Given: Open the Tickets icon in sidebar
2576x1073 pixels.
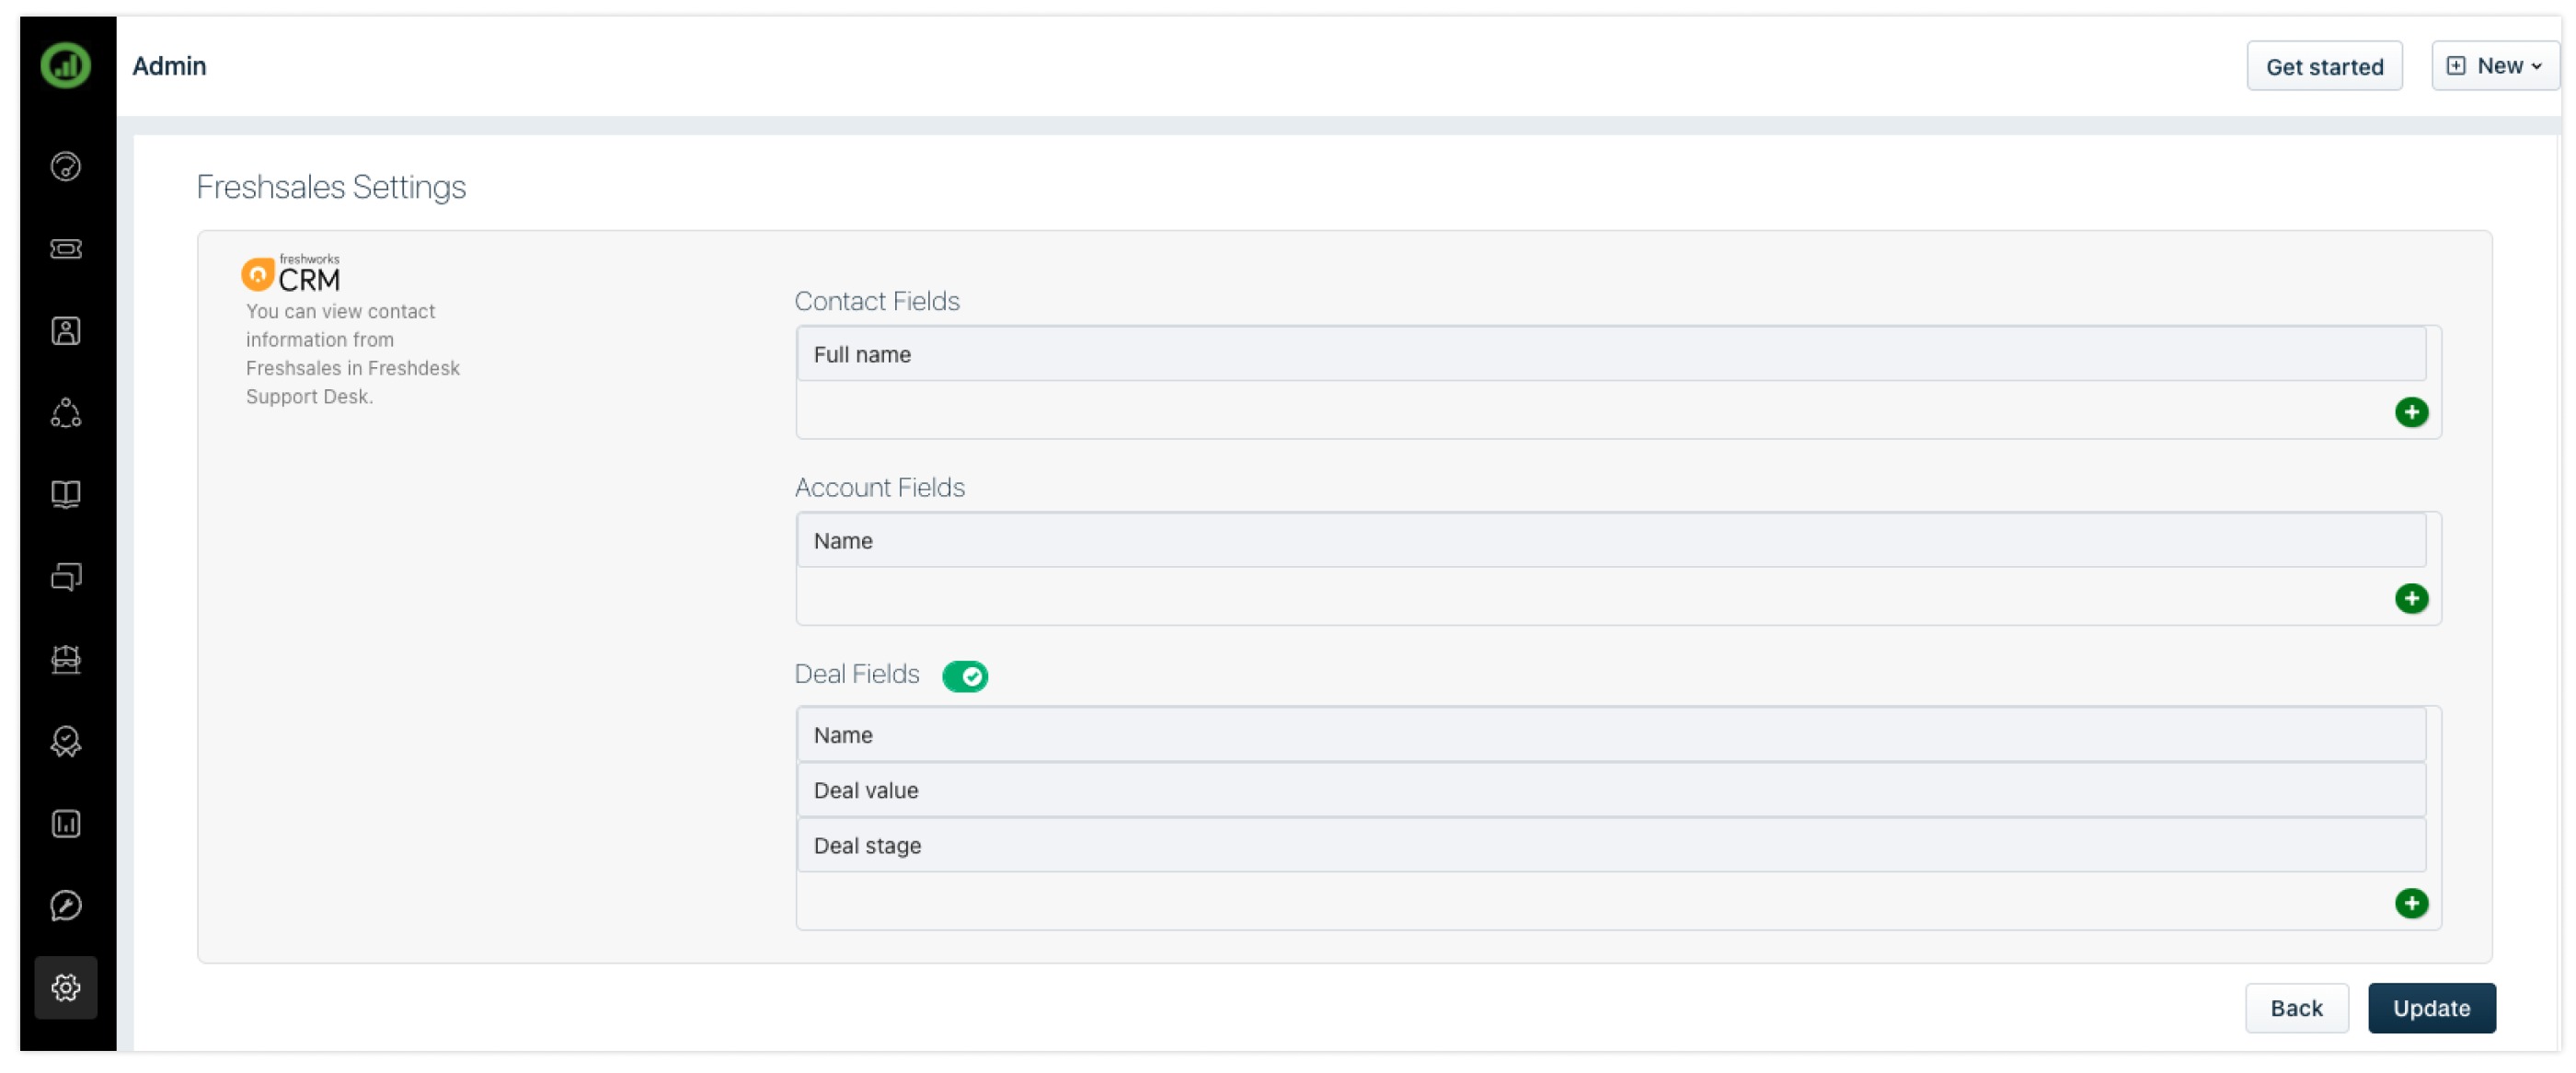Looking at the screenshot, I should pyautogui.click(x=66, y=248).
